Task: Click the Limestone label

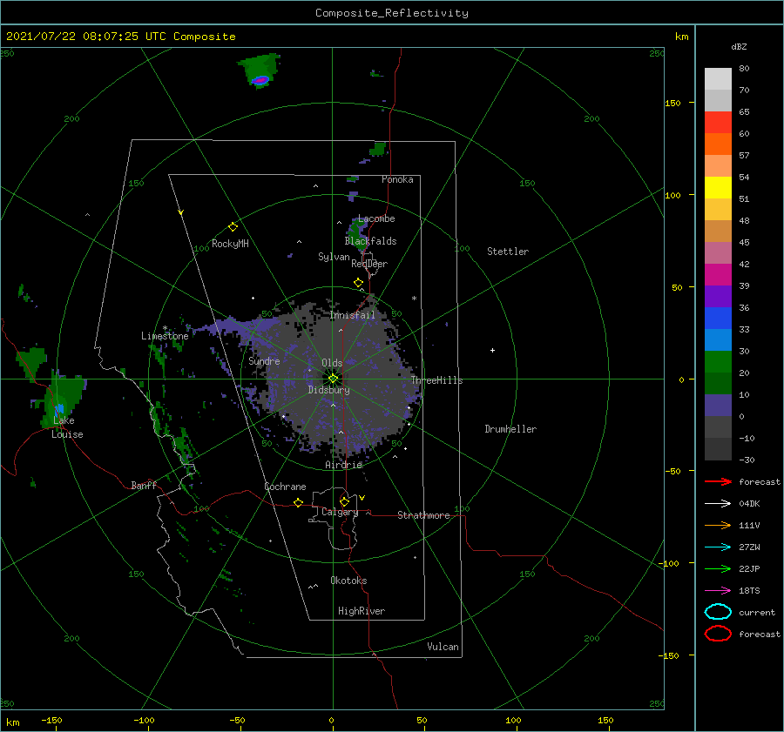Action: point(165,336)
